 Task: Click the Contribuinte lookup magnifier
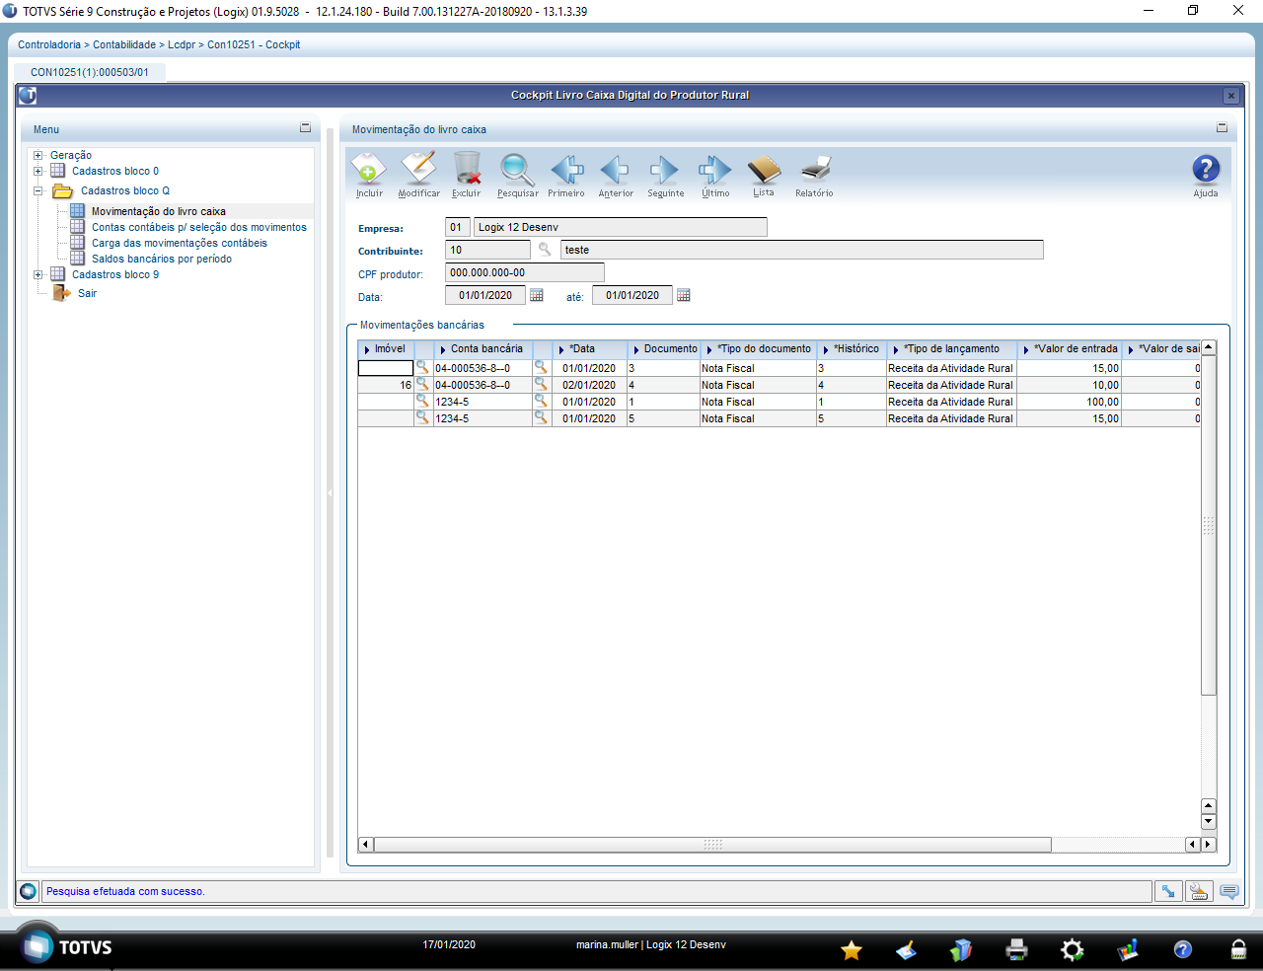(544, 250)
